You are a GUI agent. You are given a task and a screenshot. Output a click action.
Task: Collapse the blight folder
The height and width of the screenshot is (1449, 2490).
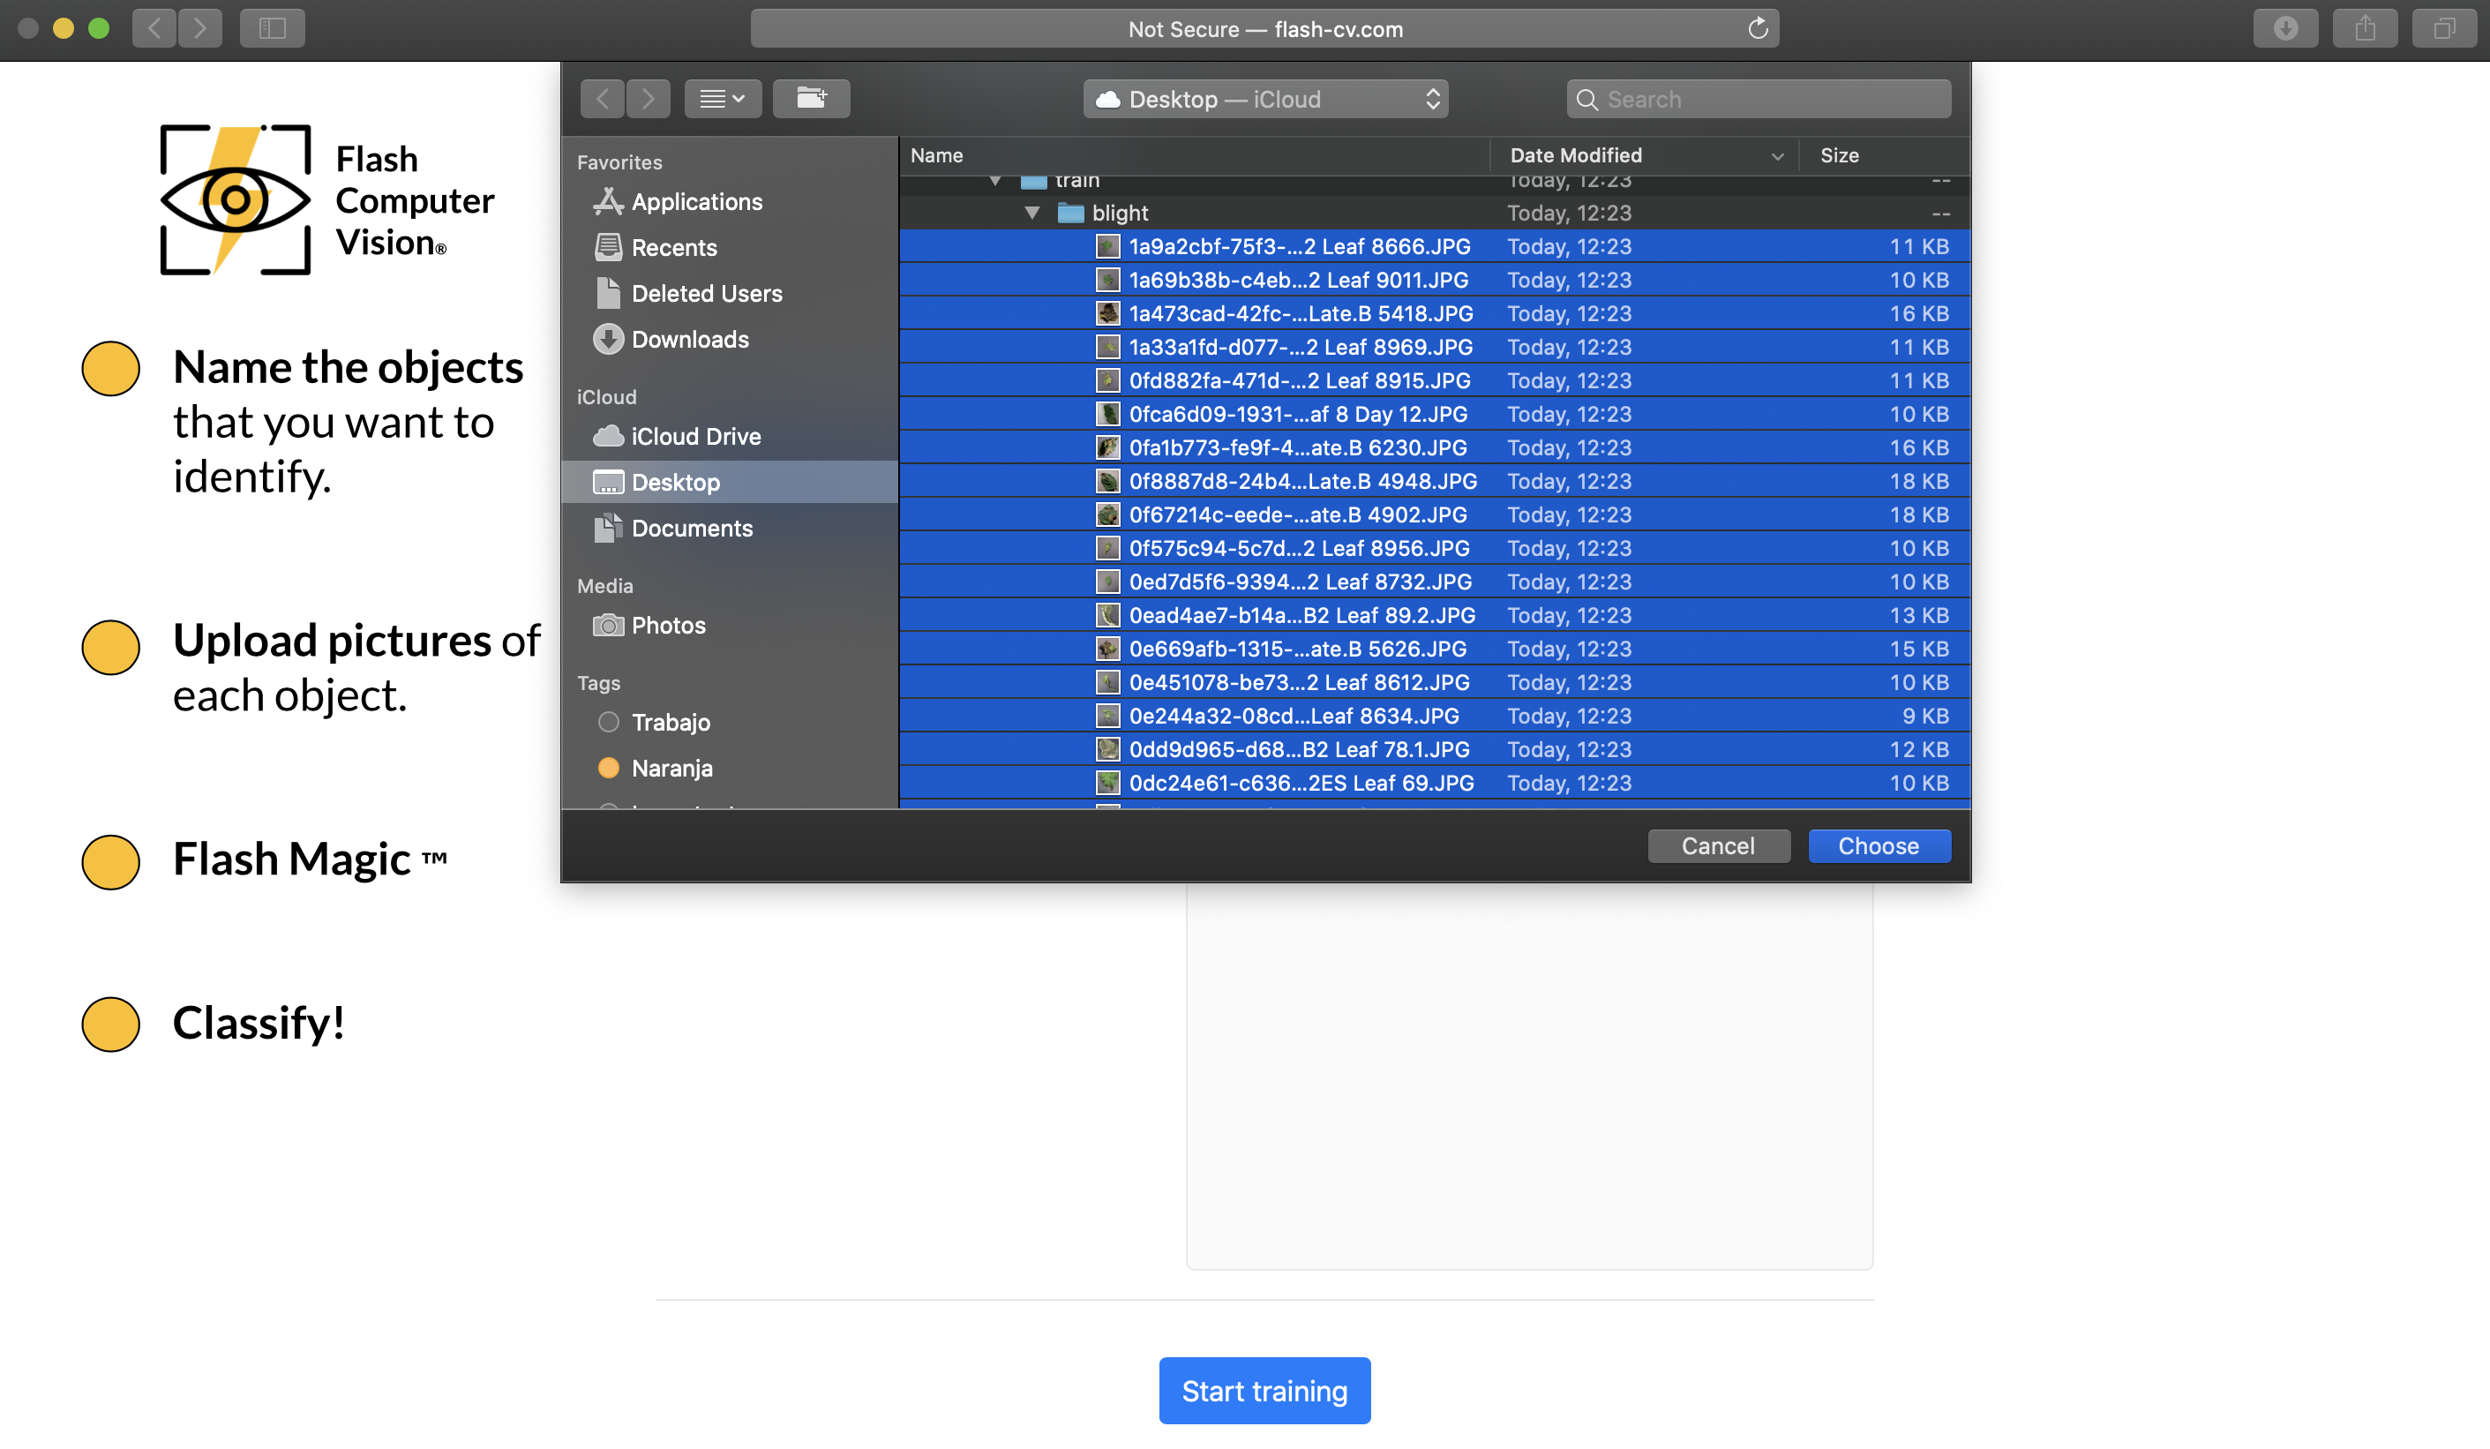(1032, 213)
